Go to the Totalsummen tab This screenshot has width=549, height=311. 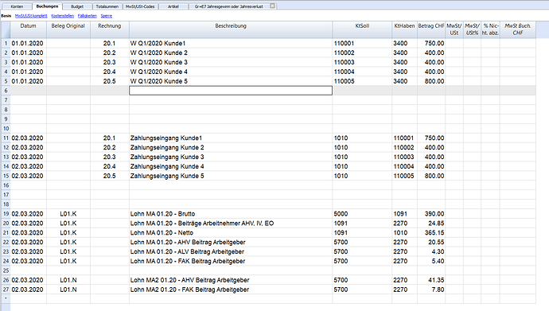107,6
